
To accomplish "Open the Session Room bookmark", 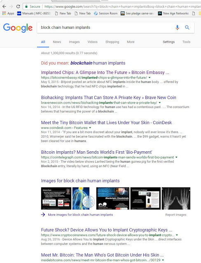I will pos(106,13).
